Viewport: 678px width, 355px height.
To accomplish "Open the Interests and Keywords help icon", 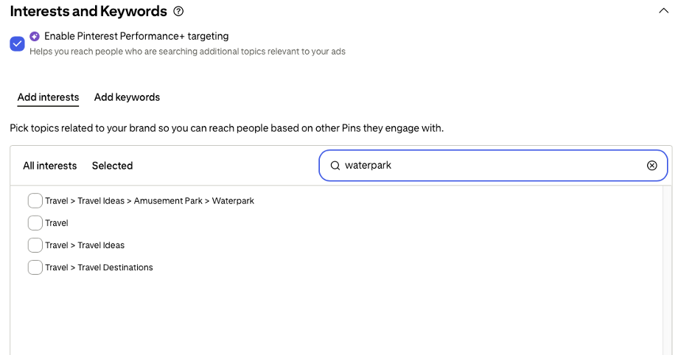I will (178, 11).
